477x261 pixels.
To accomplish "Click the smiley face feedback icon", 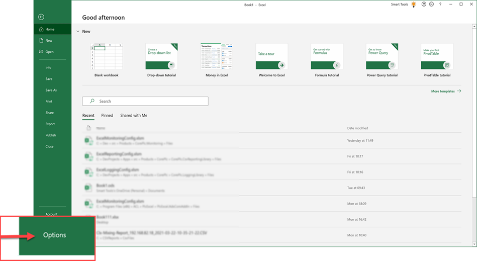I will tap(424, 5).
